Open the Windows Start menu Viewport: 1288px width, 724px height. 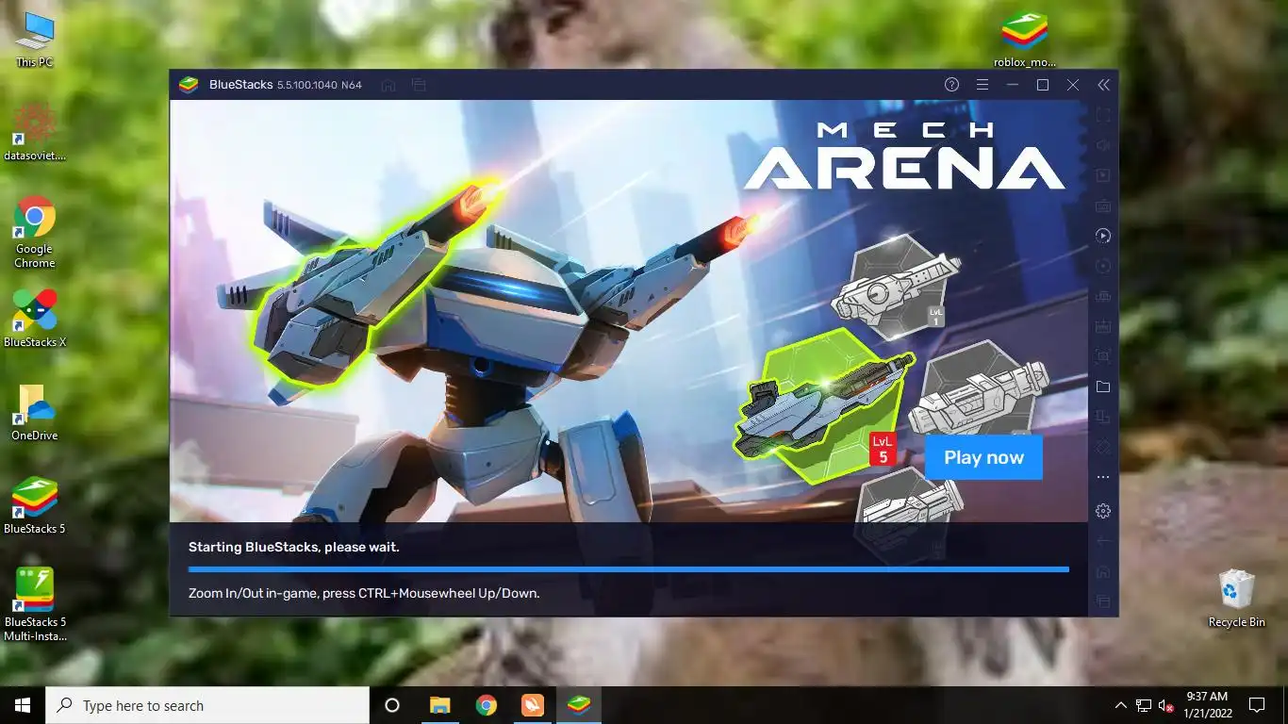click(x=23, y=705)
